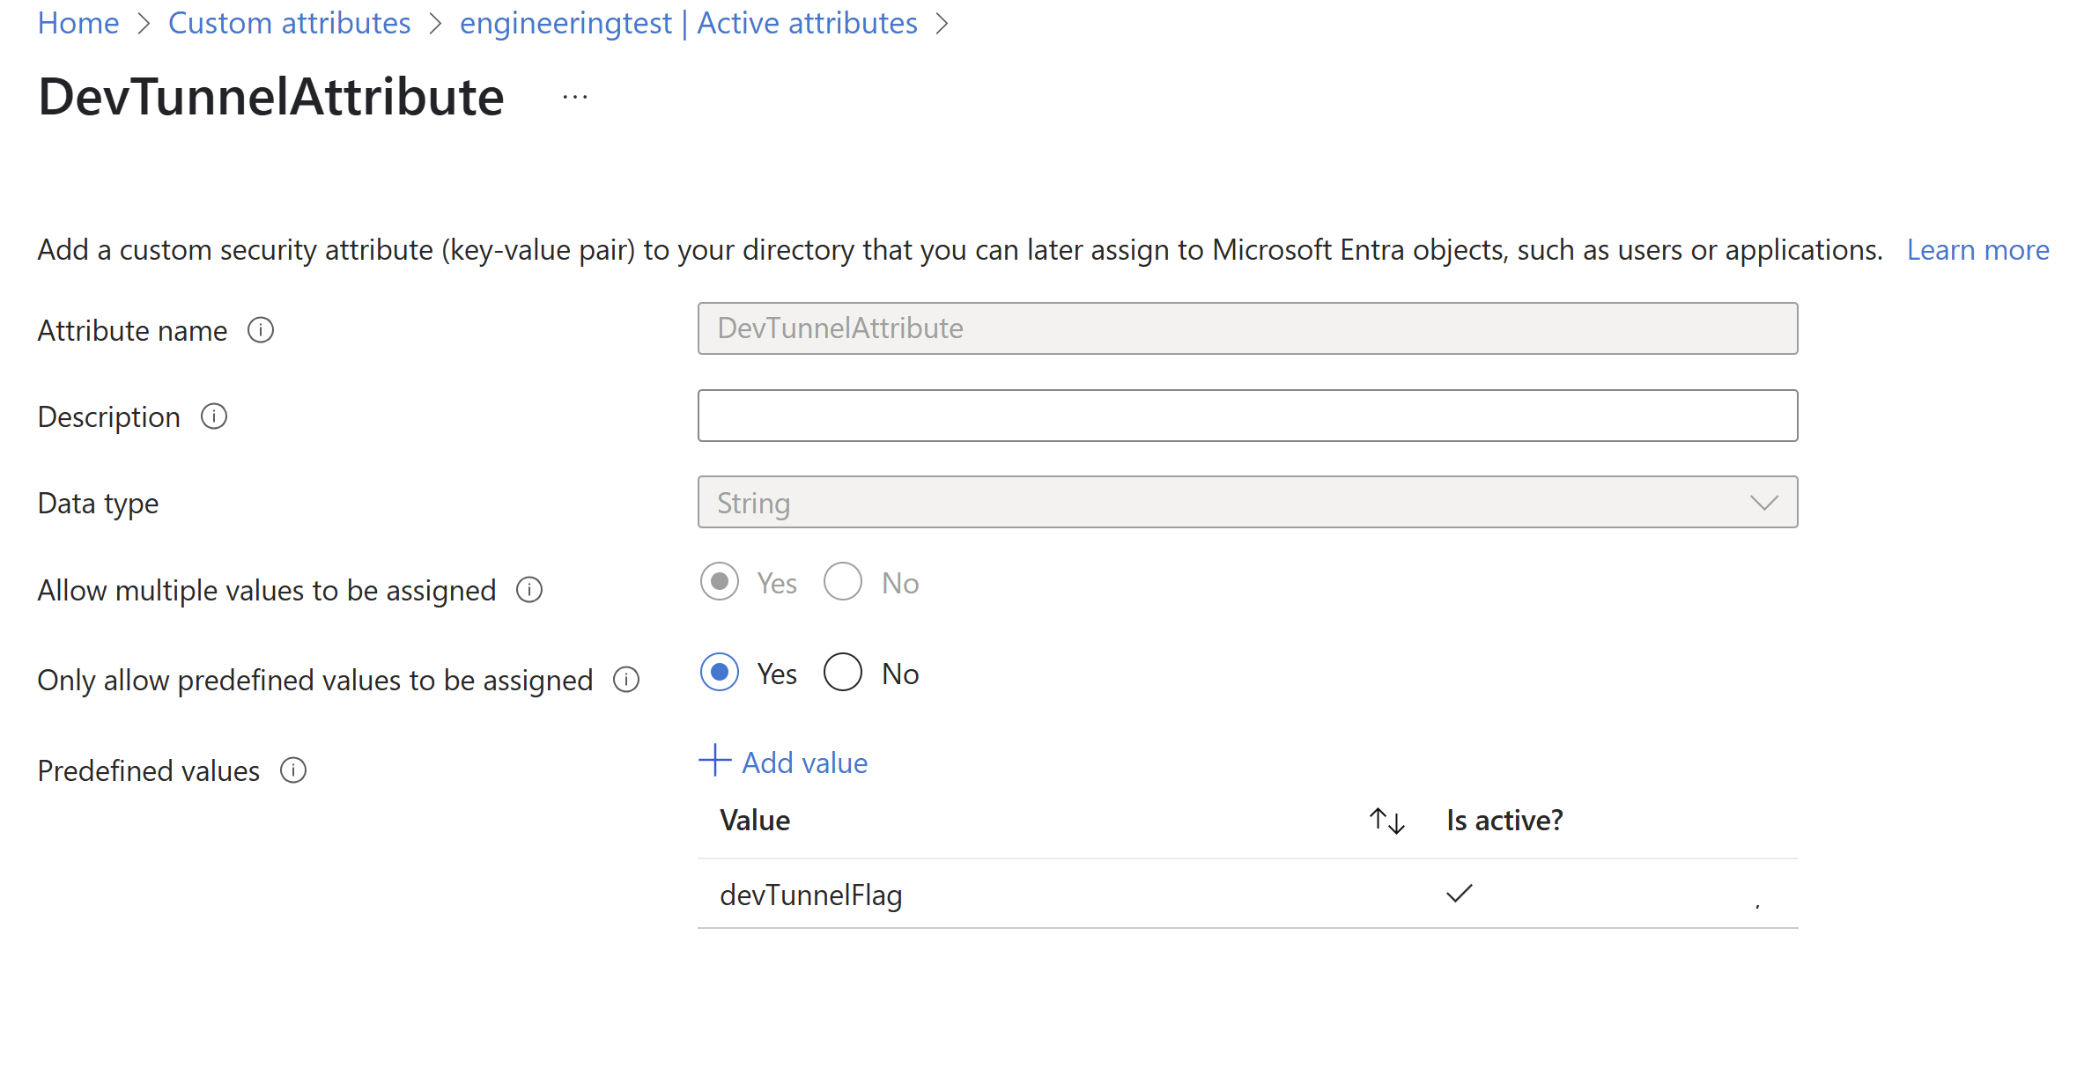Click info icon beside Allow multiple values
The height and width of the screenshot is (1068, 2077).
click(x=529, y=590)
